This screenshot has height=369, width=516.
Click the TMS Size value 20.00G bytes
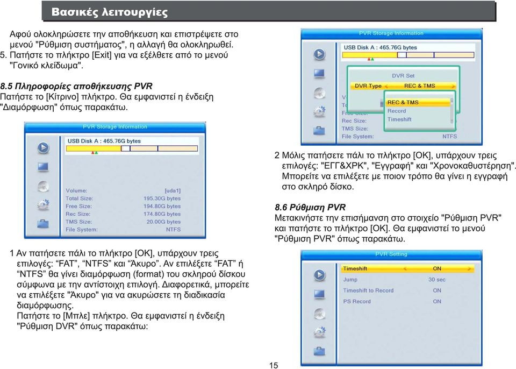point(163,222)
